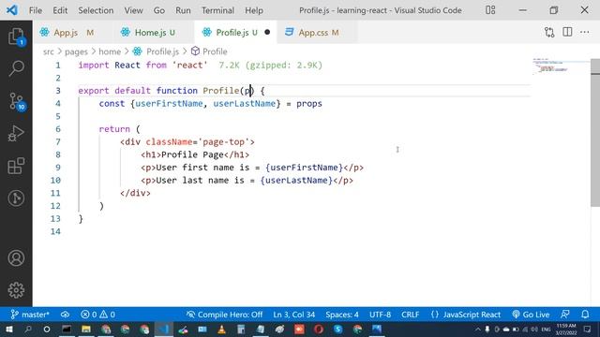Click the 'Profile Page' heading text on line 8
Image resolution: width=600 pixels, height=337 pixels.
[x=192, y=154]
